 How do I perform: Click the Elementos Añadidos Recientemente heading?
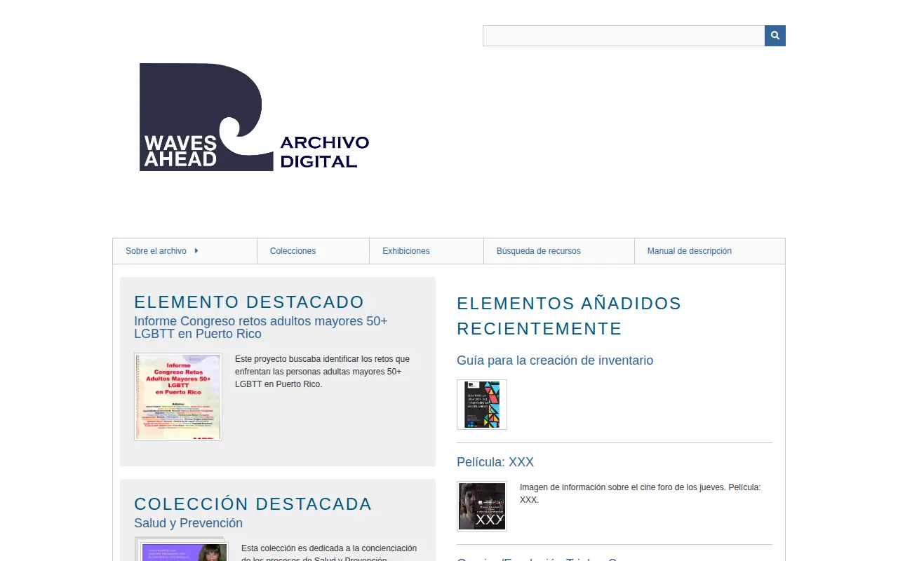(569, 316)
